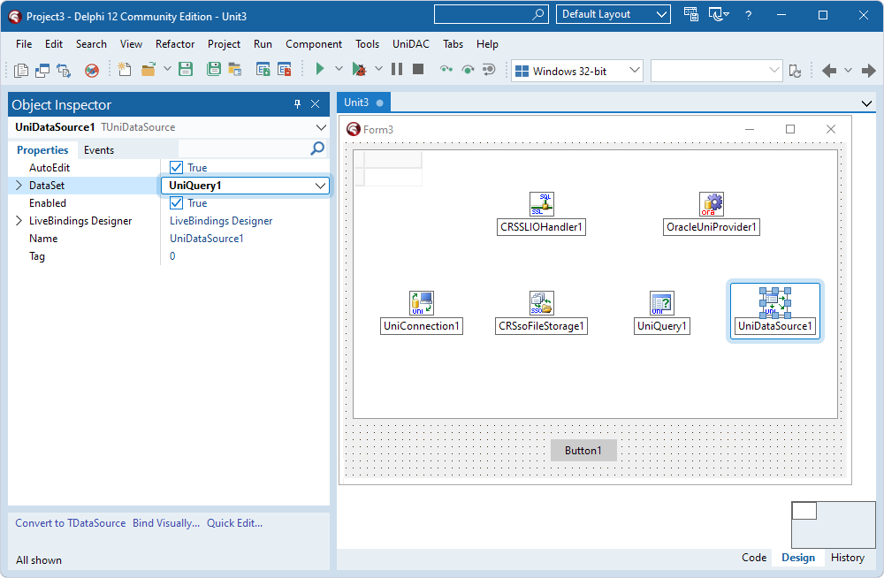Select the UniQuery1 component icon on form
Viewport: 884px width, 578px height.
tap(662, 303)
